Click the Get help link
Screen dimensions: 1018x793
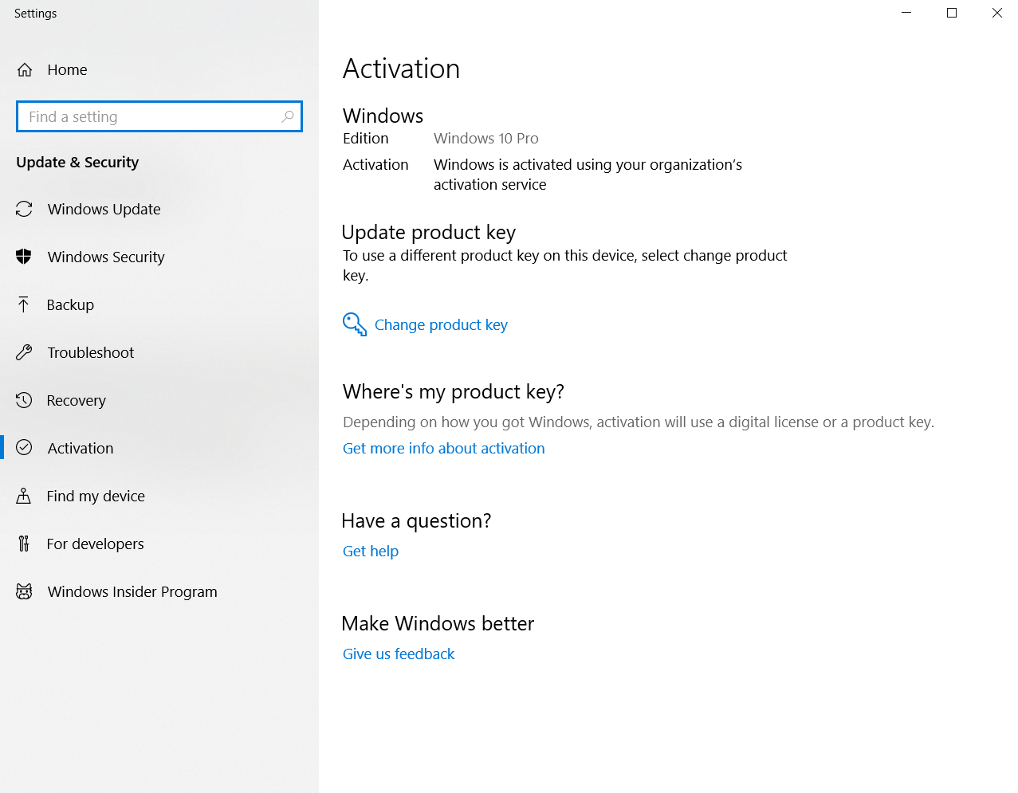371,552
